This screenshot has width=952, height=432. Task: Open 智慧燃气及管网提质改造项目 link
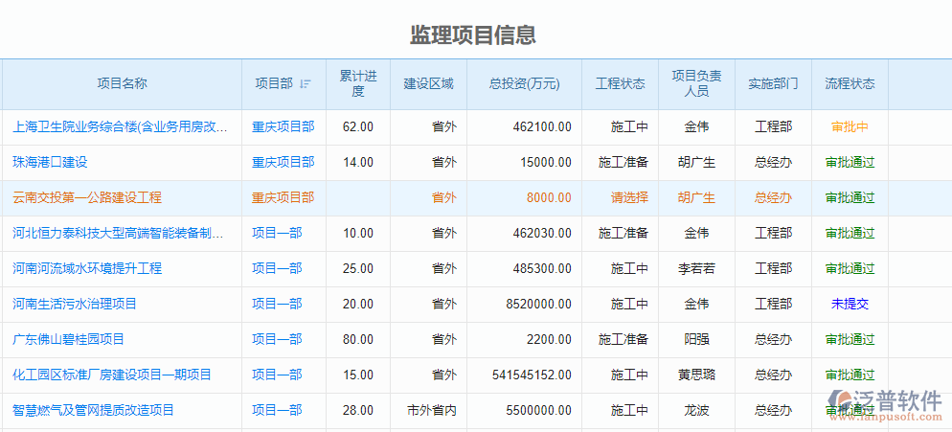pyautogui.click(x=94, y=410)
